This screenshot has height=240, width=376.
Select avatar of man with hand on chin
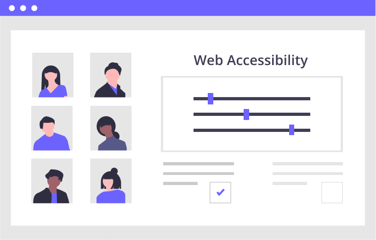(52, 181)
